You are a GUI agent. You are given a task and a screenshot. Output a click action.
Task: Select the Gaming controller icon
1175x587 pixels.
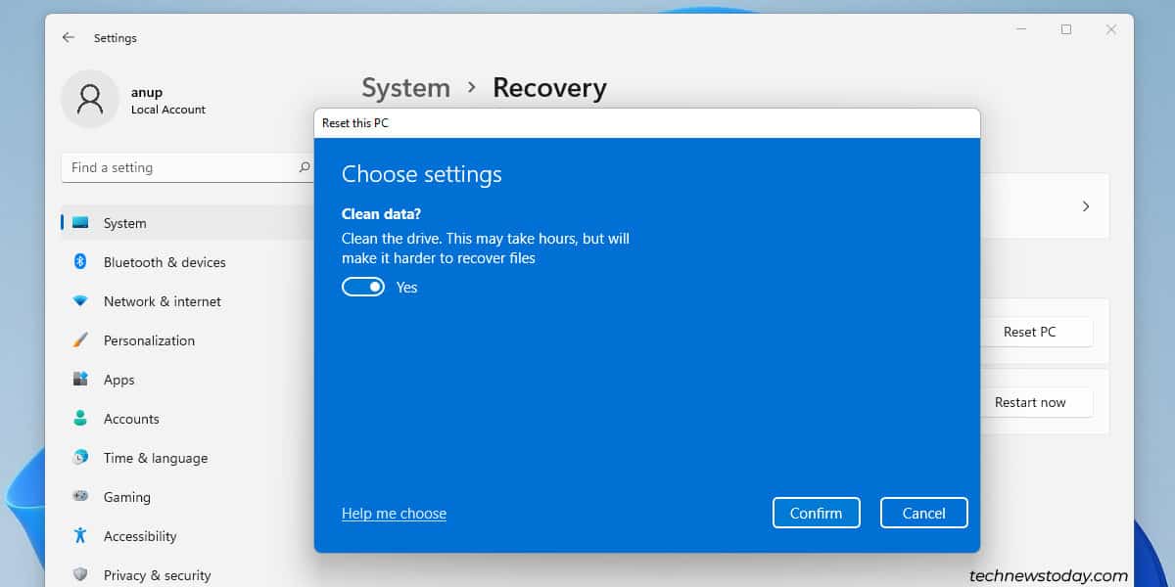pos(82,497)
